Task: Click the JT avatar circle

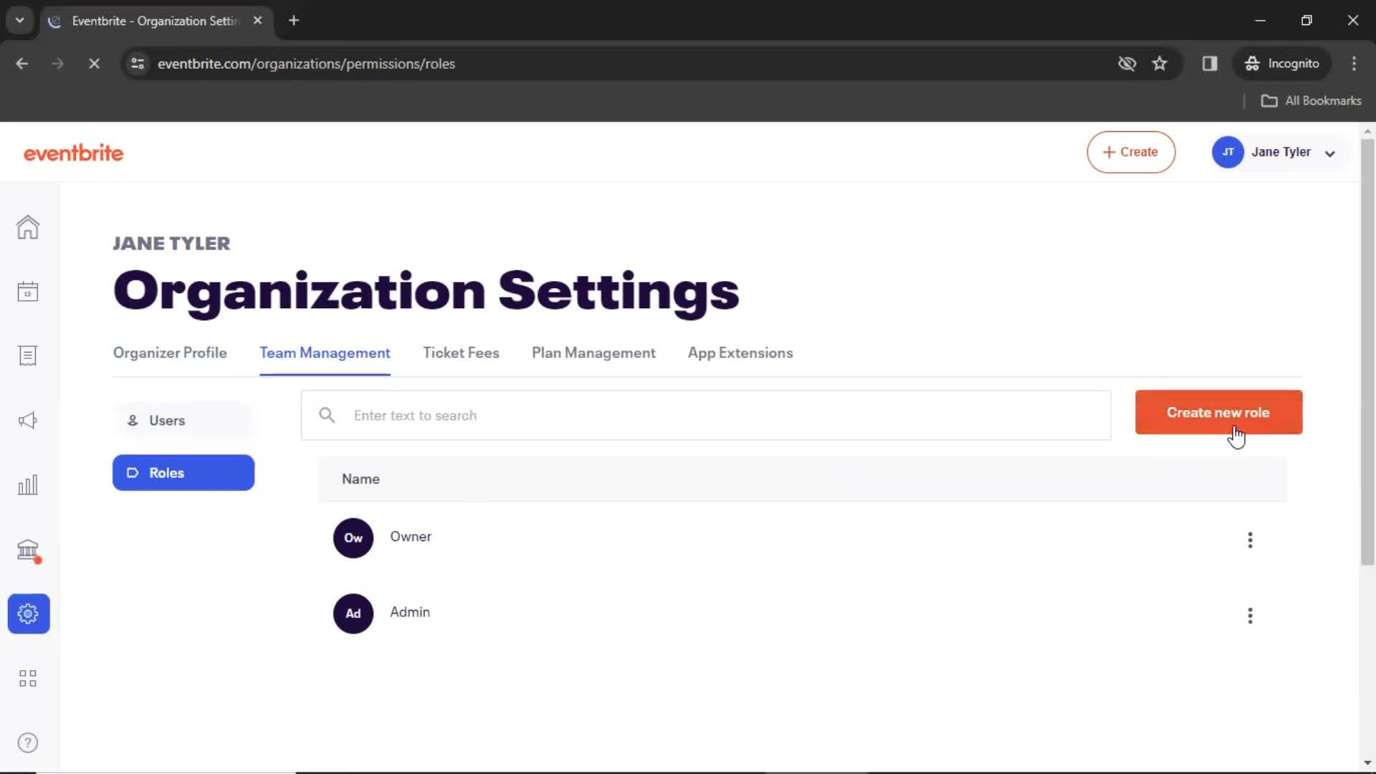Action: (x=1228, y=152)
